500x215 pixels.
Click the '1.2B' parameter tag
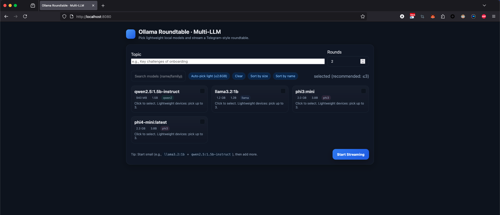point(234,98)
